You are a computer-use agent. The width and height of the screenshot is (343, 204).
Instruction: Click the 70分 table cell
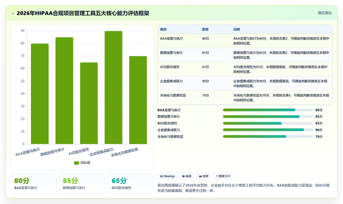click(x=205, y=95)
